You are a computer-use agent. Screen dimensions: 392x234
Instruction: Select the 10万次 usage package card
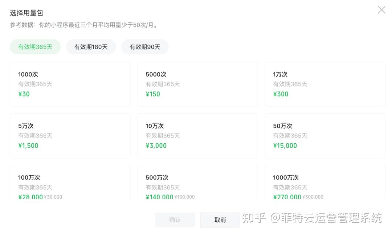[197, 136]
